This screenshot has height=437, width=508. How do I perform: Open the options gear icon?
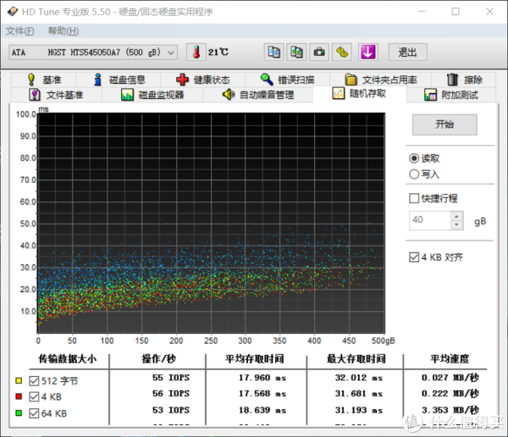click(x=342, y=53)
